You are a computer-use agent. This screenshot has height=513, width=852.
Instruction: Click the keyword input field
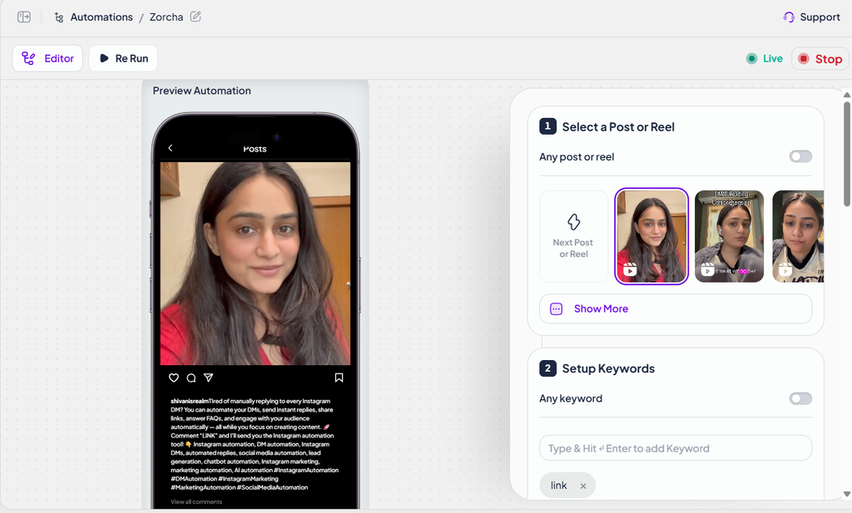pos(676,448)
